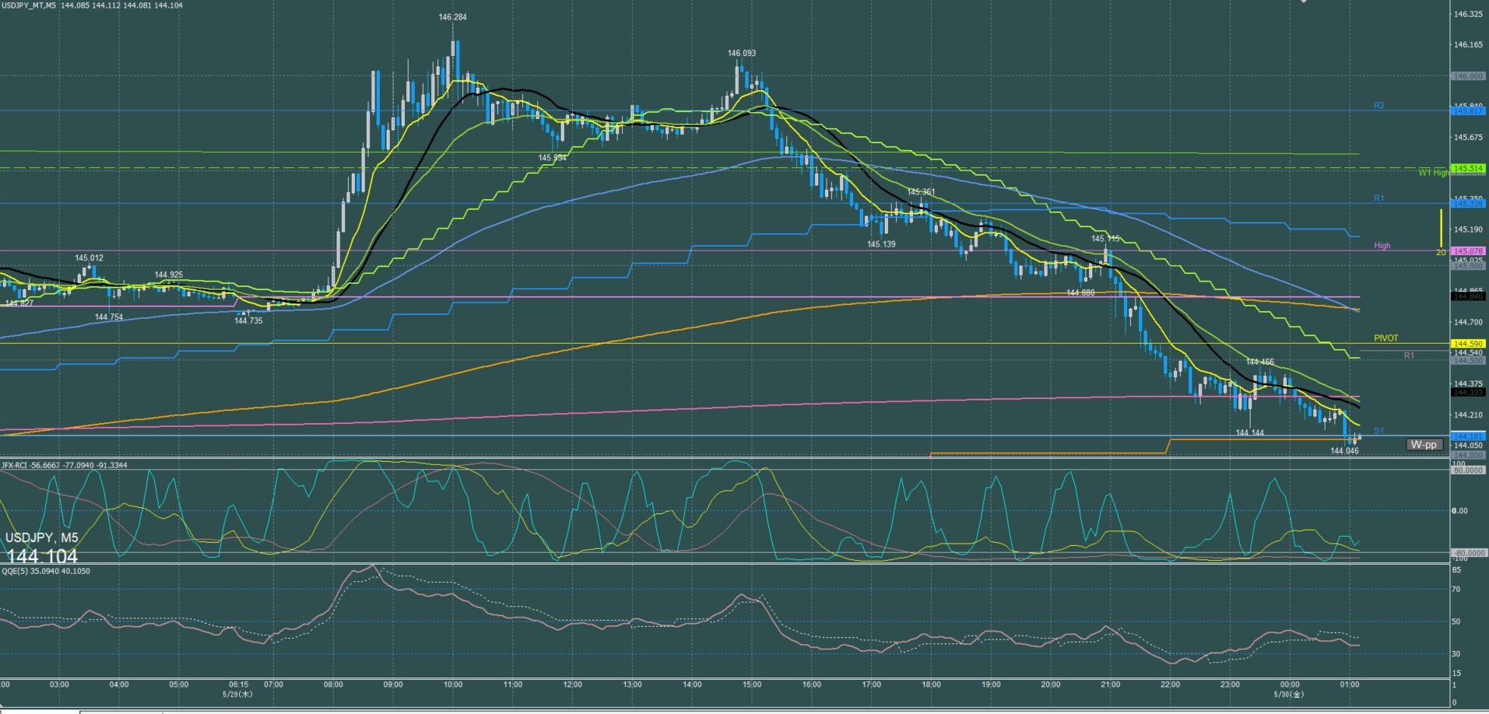Click the 144.046 low price label
The width and height of the screenshot is (1489, 714).
pyautogui.click(x=1344, y=451)
